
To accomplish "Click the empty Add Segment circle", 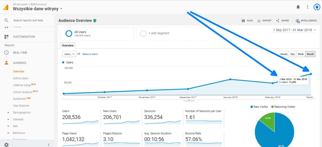I will point(143,34).
